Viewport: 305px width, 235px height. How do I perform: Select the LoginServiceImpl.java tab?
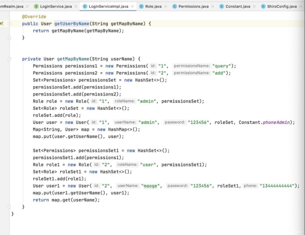pos(108,7)
